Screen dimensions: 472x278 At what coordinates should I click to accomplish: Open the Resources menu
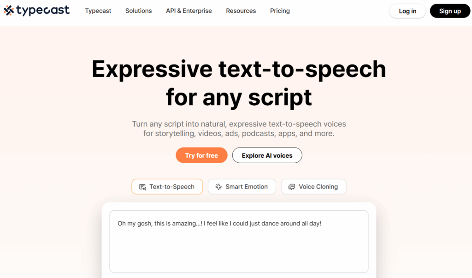(241, 11)
